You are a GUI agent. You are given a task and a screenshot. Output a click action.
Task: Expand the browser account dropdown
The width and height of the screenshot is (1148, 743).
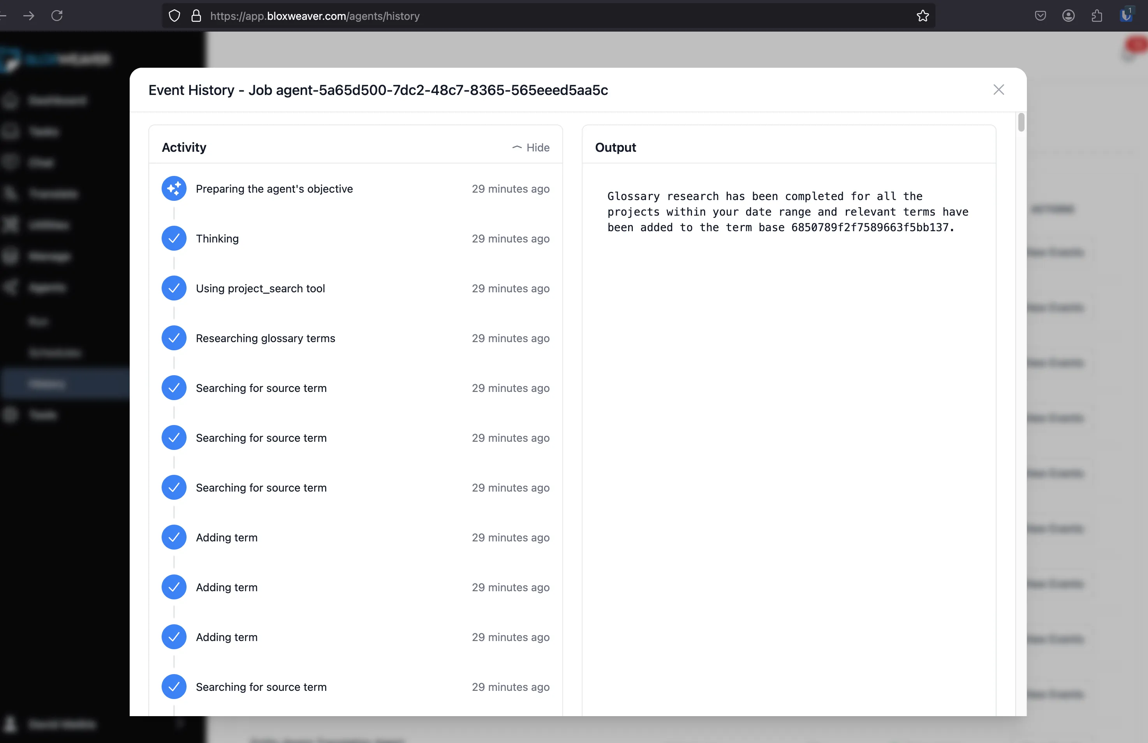pyautogui.click(x=1069, y=16)
